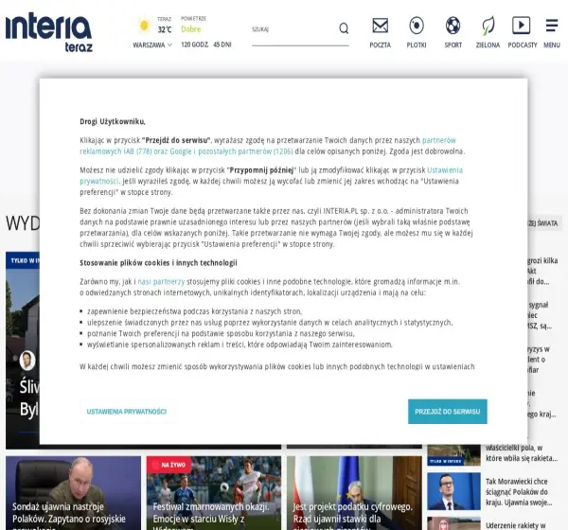568x530 pixels.
Task: Open the nasi partnerzy link
Action: (x=161, y=281)
